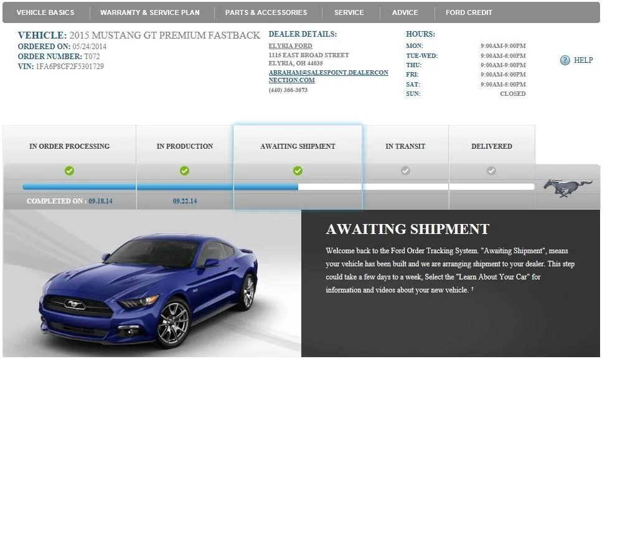Click the VIN number 1FA6P8CF2F5301729

(70, 67)
